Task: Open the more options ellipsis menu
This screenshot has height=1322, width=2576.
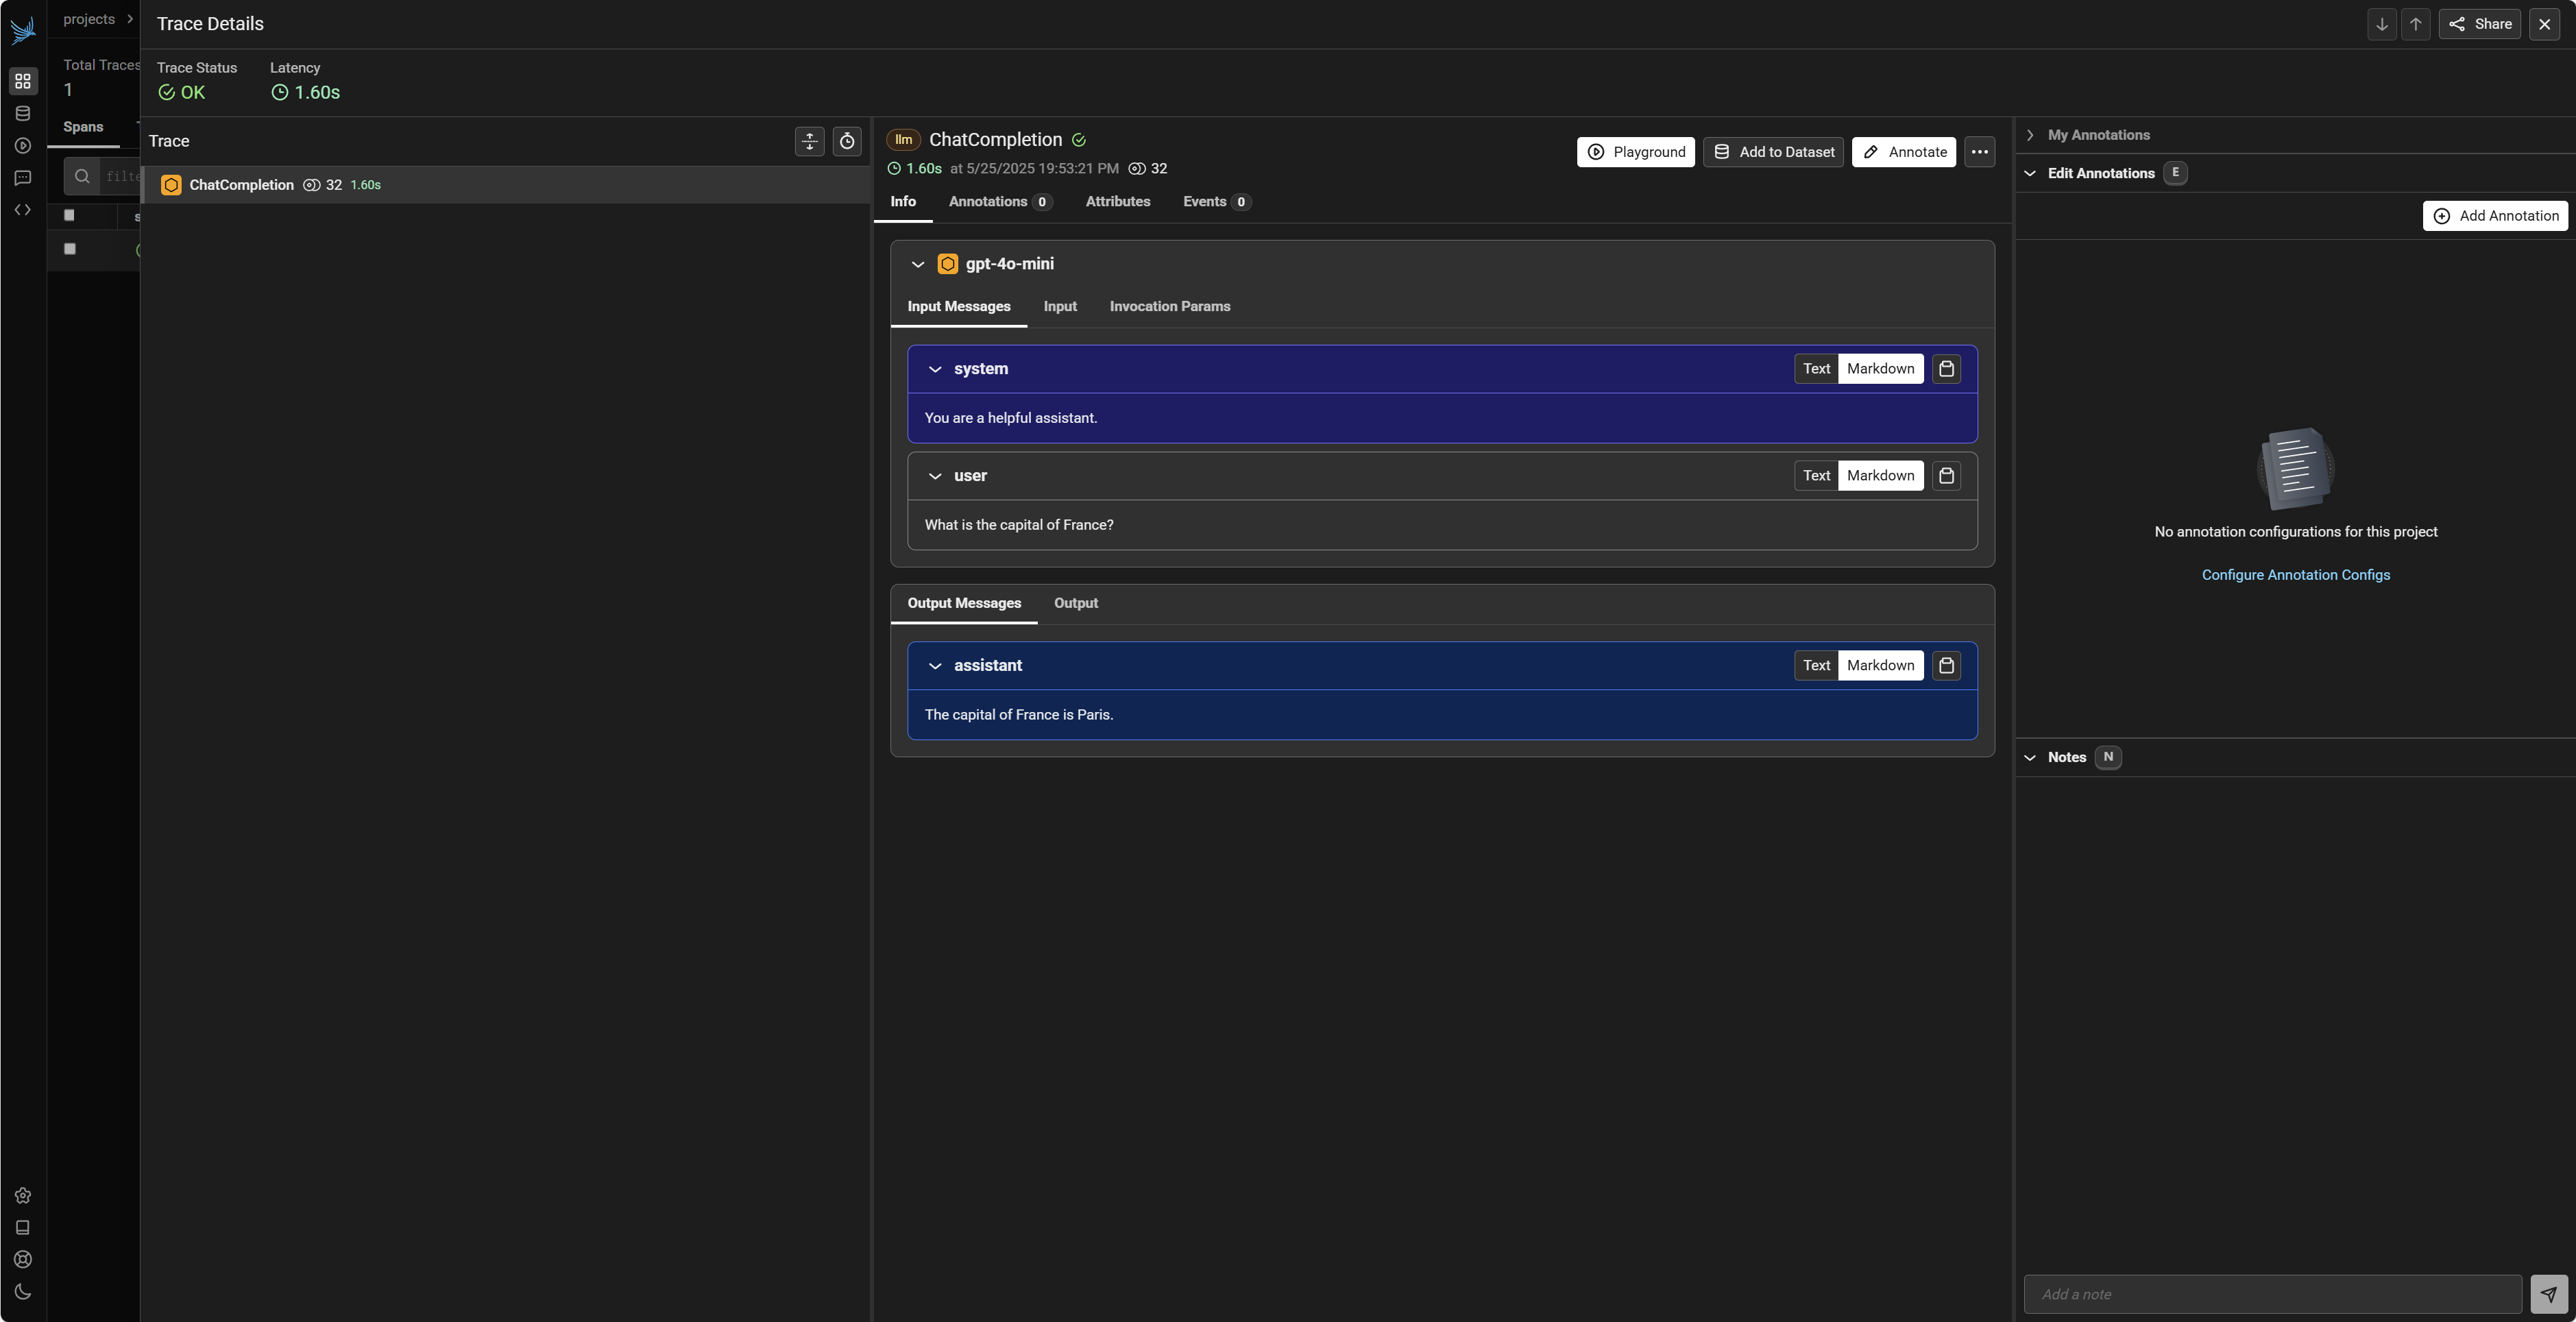Action: 1979,152
